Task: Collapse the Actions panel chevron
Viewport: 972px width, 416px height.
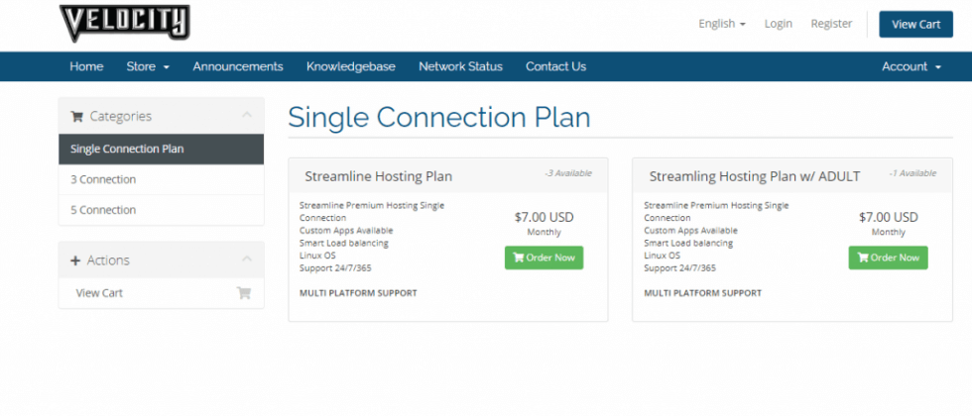Action: coord(247,260)
